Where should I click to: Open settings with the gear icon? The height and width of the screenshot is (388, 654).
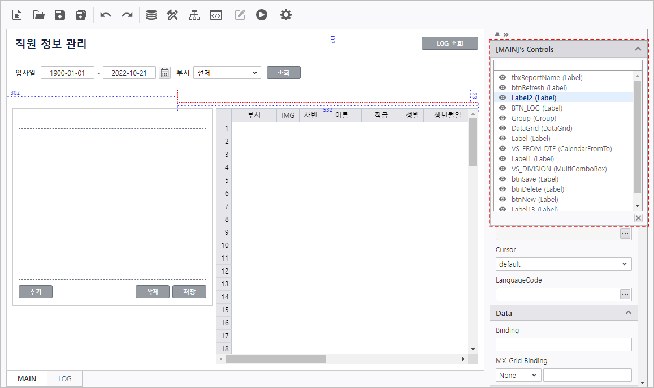pyautogui.click(x=286, y=15)
